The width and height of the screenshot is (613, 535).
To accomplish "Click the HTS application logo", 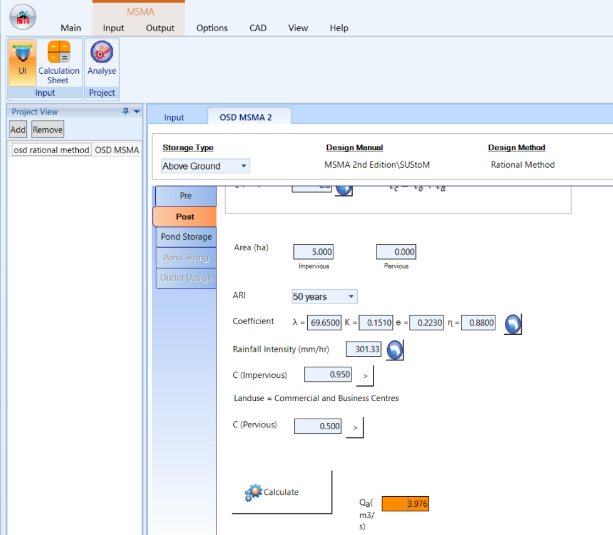I will 23,17.
